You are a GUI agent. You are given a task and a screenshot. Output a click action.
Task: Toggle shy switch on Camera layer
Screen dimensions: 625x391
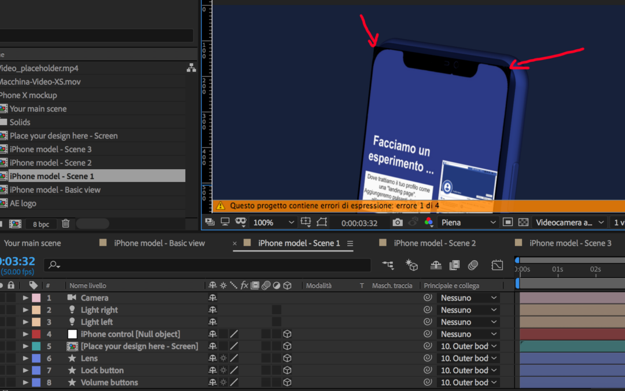(x=212, y=298)
